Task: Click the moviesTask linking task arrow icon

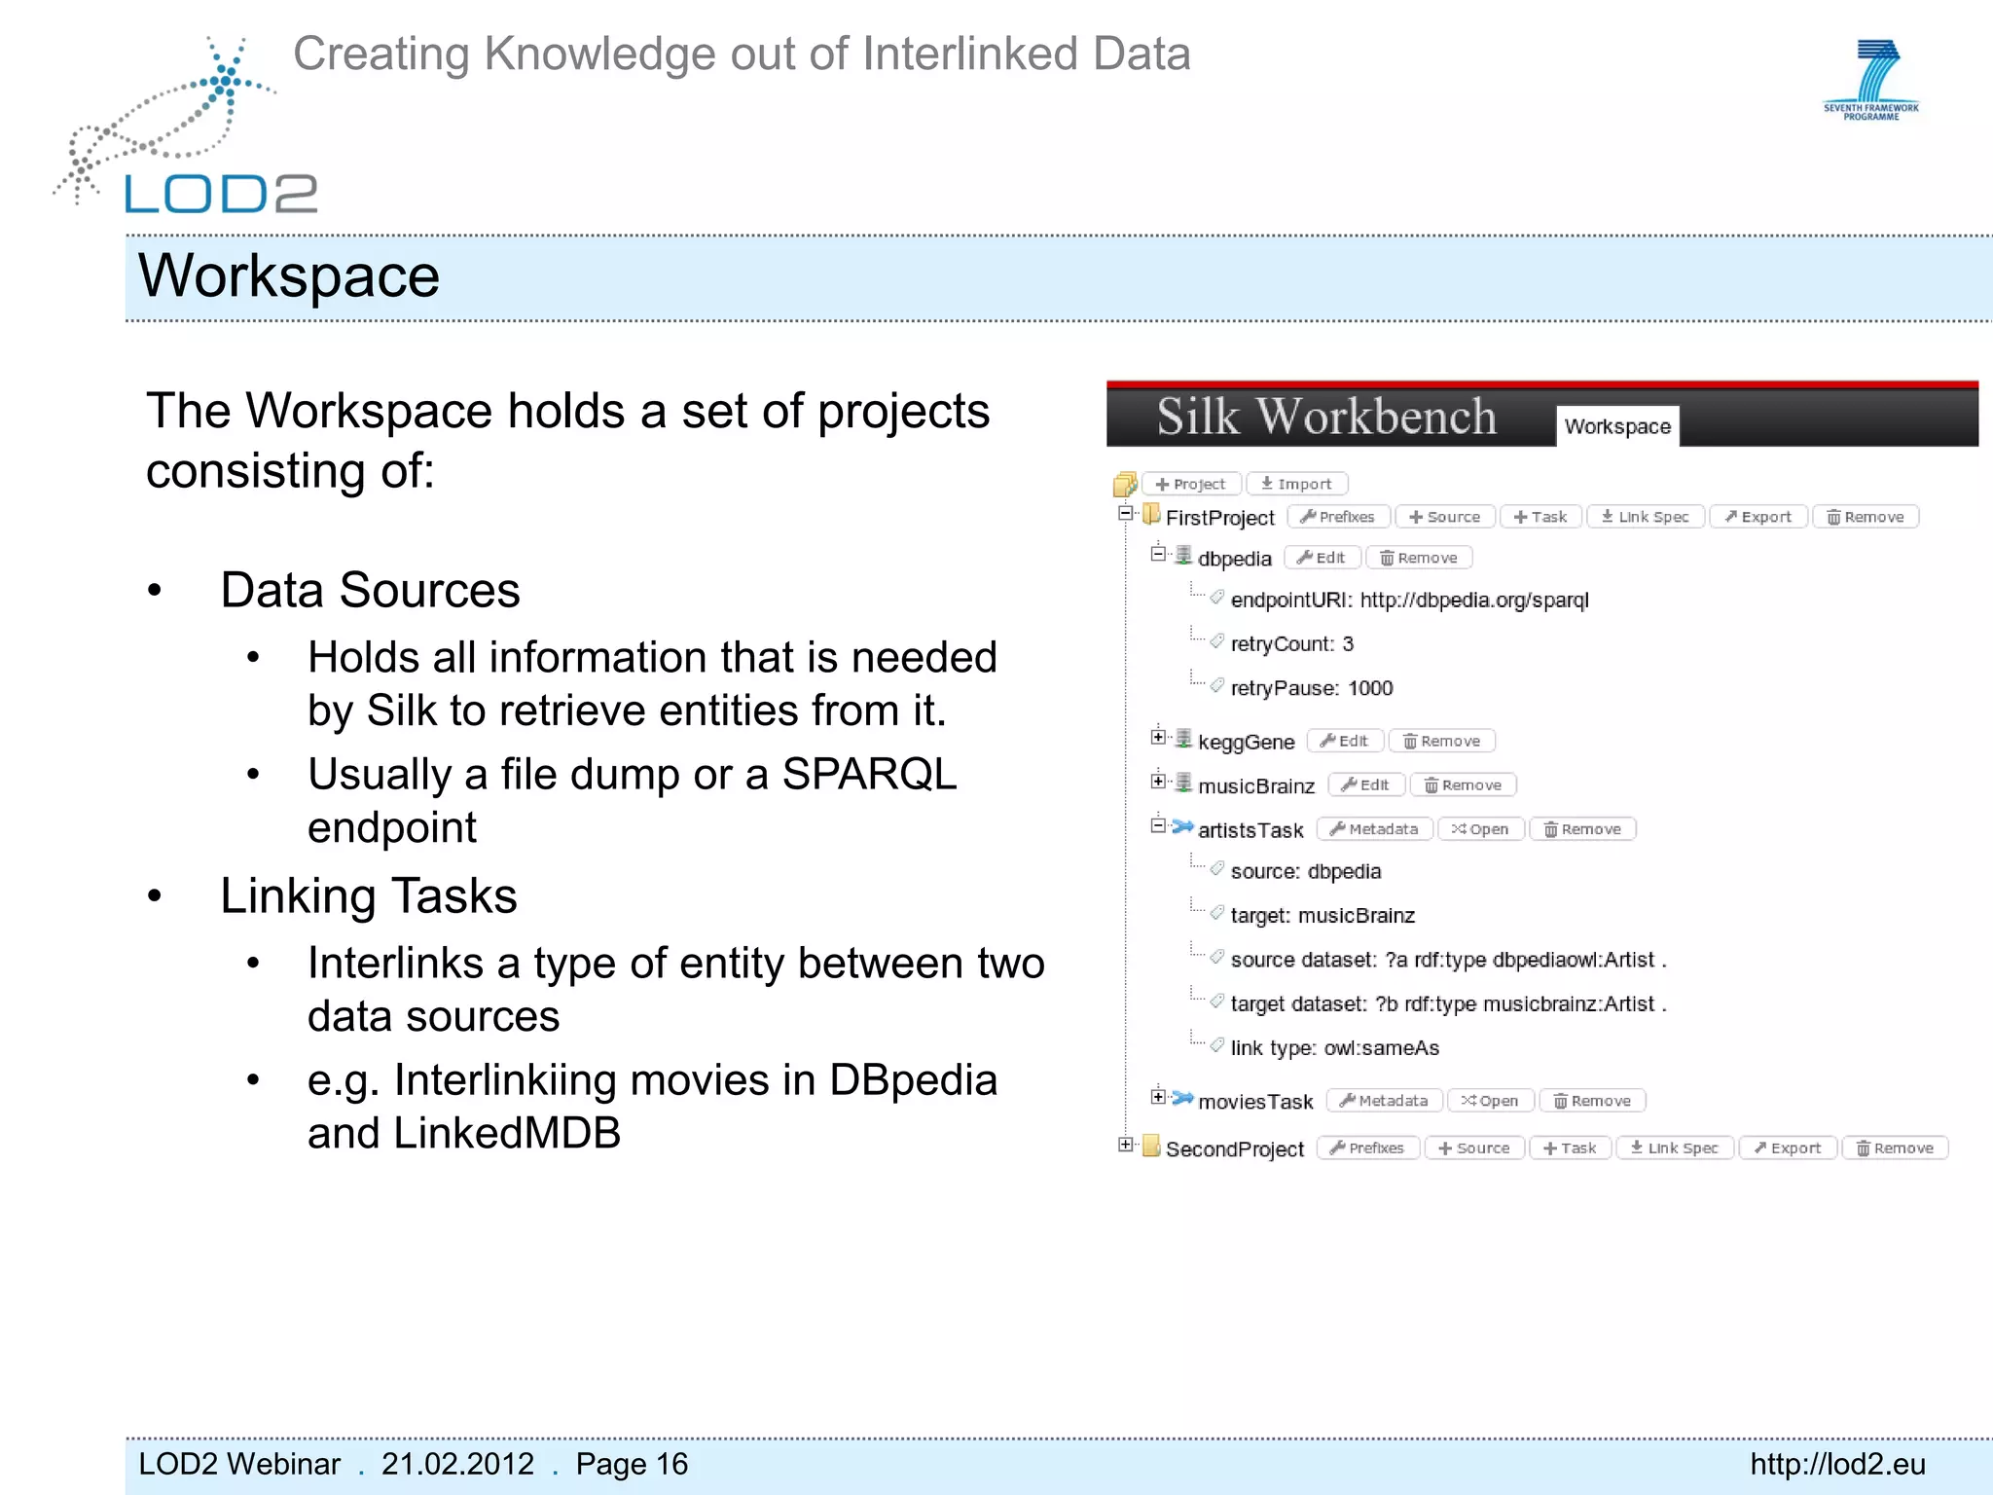Action: 1182,1099
